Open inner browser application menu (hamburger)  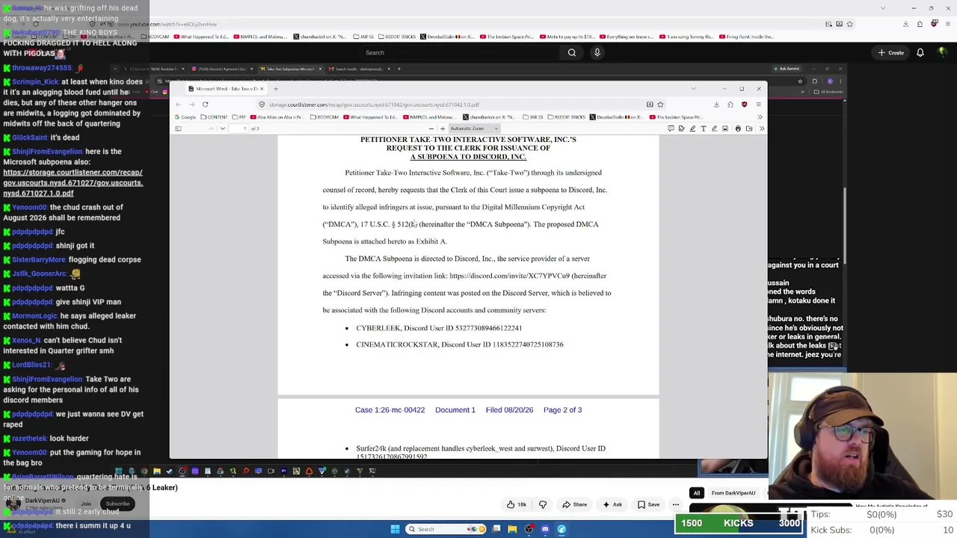pos(760,105)
